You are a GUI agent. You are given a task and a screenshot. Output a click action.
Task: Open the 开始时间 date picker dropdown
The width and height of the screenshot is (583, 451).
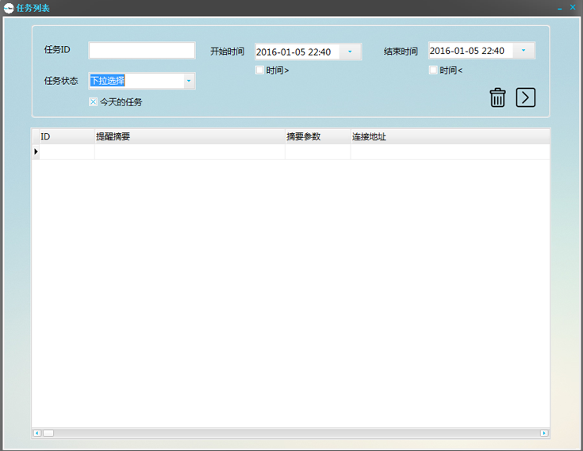pos(350,52)
